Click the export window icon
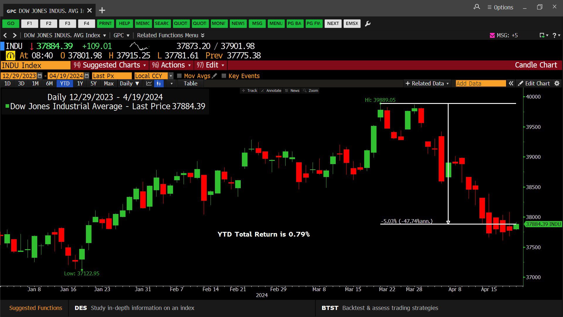This screenshot has height=317, width=563. click(x=542, y=35)
